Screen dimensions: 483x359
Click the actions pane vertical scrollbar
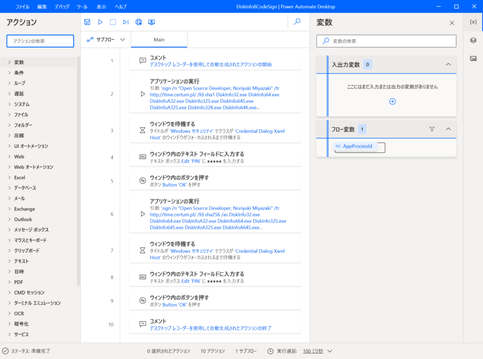(x=79, y=171)
